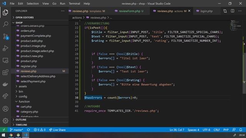Click actions breadcrumb segment
The height and width of the screenshot is (138, 246).
pyautogui.click(x=77, y=18)
